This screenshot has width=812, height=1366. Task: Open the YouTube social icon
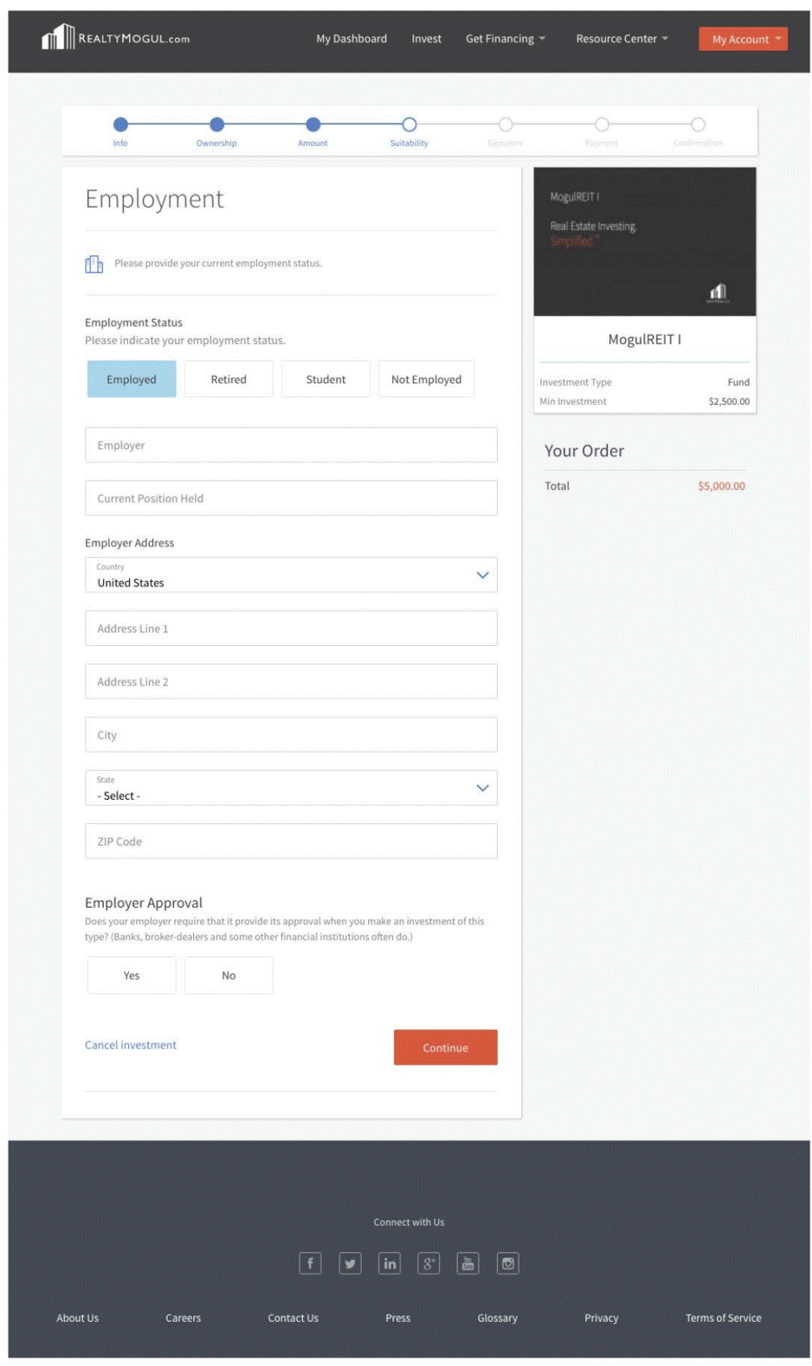click(x=468, y=1263)
